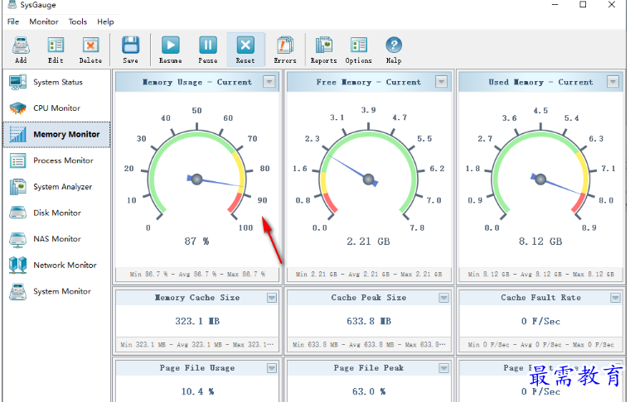
Task: Click Free Memory Min/Avg/Max 2.21 GB statistics line
Action: tap(369, 274)
